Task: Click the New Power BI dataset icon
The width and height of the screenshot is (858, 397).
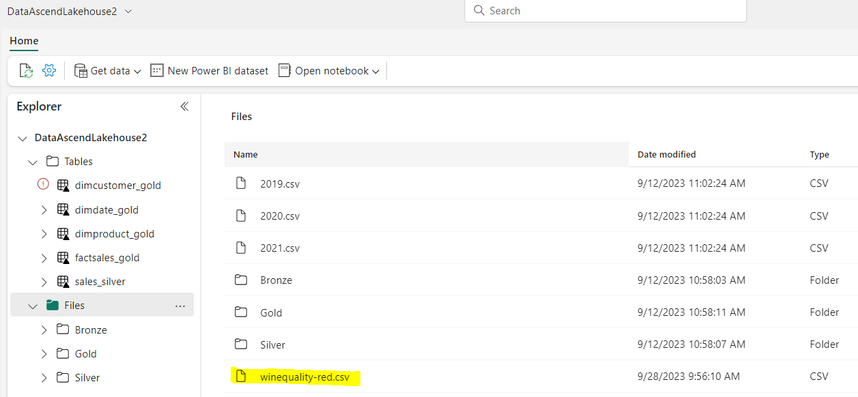Action: coord(156,70)
